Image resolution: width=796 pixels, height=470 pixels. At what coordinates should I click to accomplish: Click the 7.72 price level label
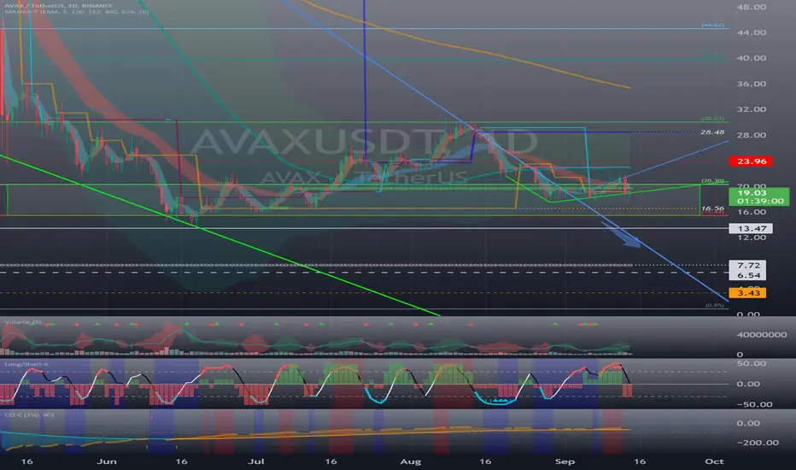[748, 265]
